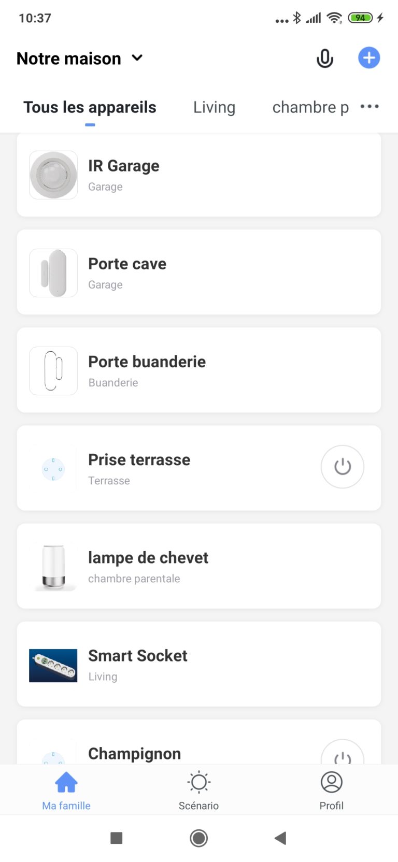Image resolution: width=398 pixels, height=862 pixels.
Task: Tap the lampe de chevet lamp icon
Action: click(53, 567)
